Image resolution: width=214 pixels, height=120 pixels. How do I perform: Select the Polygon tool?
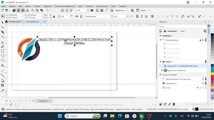point(2,60)
